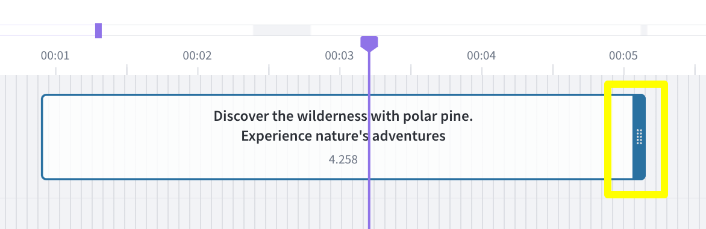
Task: Click the left border of the subtitle block
Action: (x=42, y=137)
